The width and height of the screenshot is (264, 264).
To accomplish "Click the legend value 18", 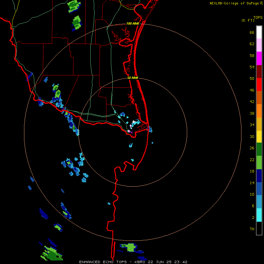I will (252, 171).
